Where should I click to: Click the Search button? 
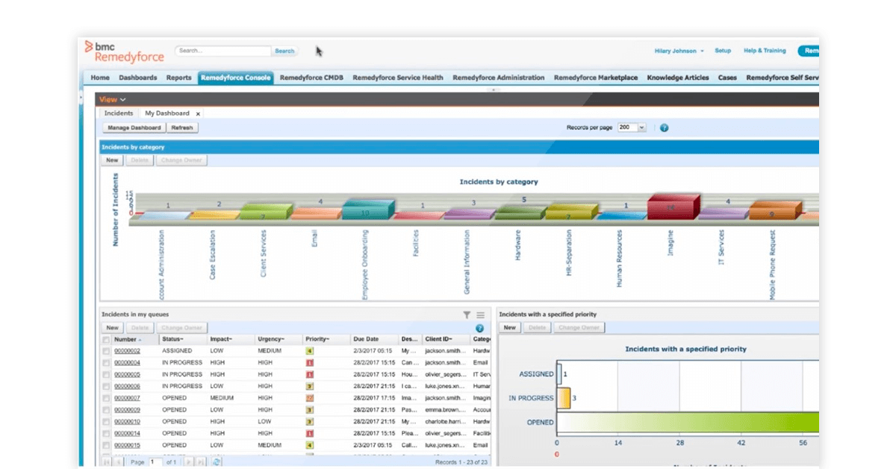(284, 51)
